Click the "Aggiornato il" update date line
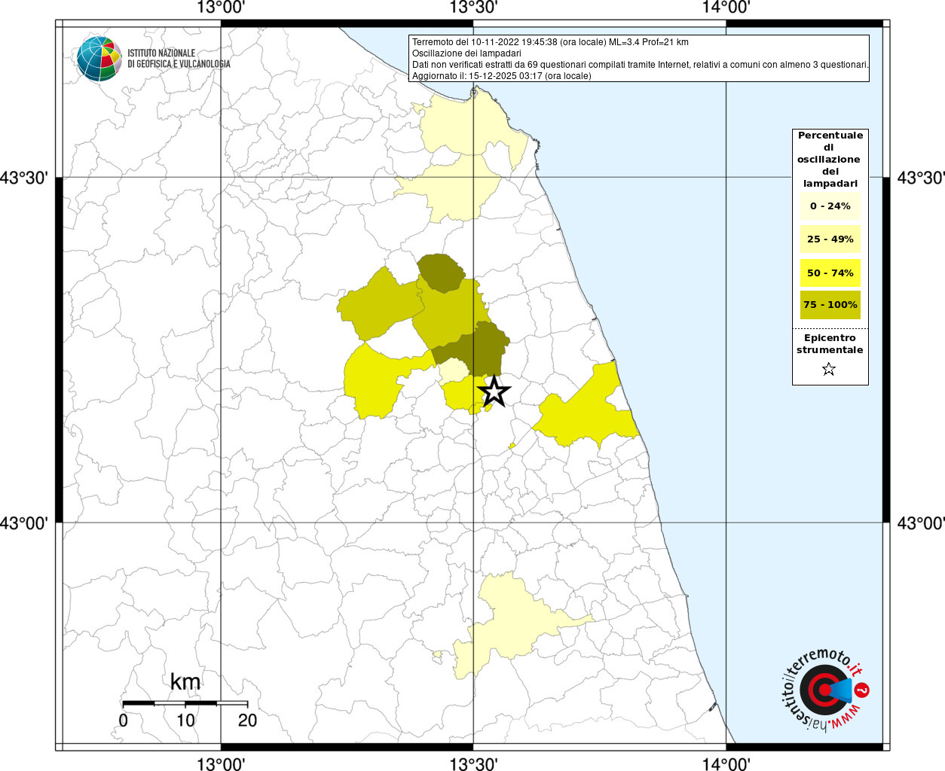 pos(501,76)
